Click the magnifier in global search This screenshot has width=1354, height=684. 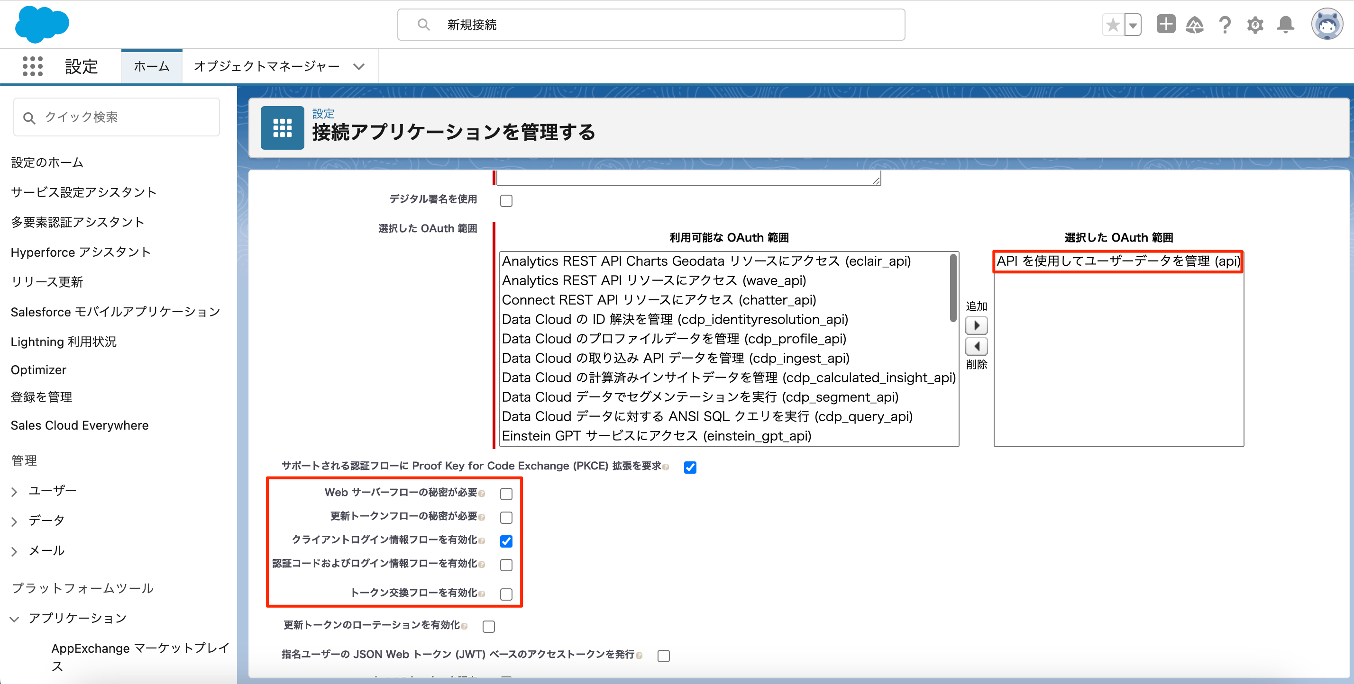point(424,25)
